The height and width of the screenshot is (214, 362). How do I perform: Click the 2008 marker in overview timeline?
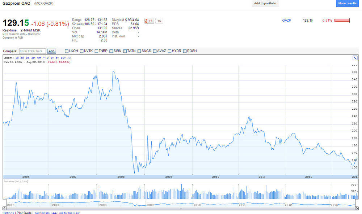pyautogui.click(x=103, y=205)
